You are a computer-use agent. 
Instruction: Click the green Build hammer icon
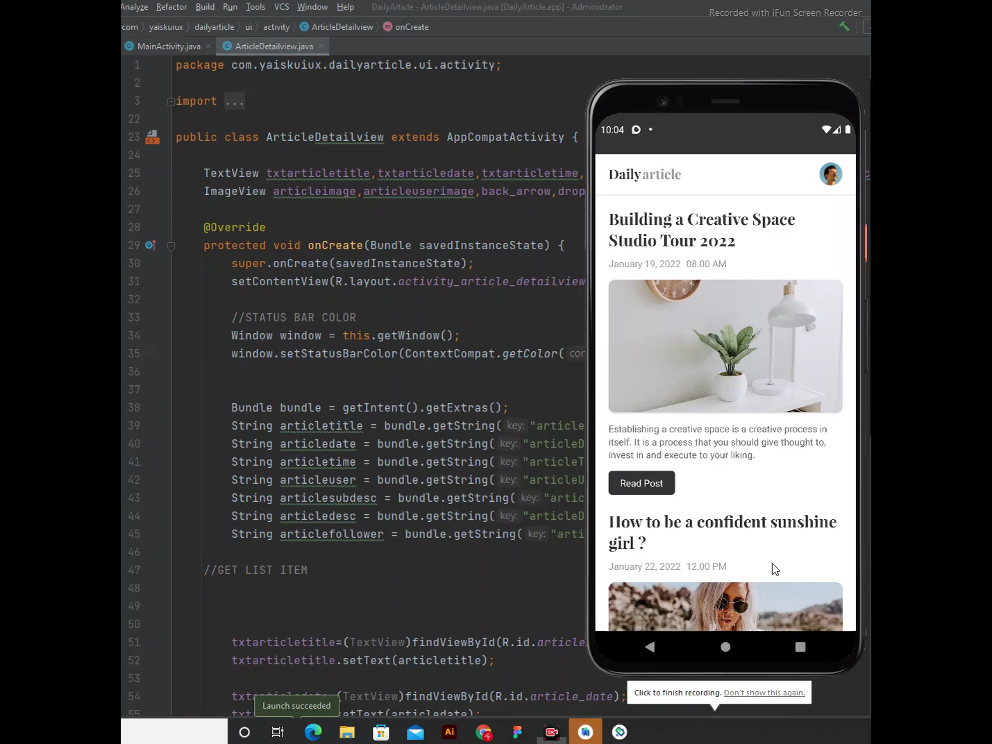pyautogui.click(x=844, y=26)
